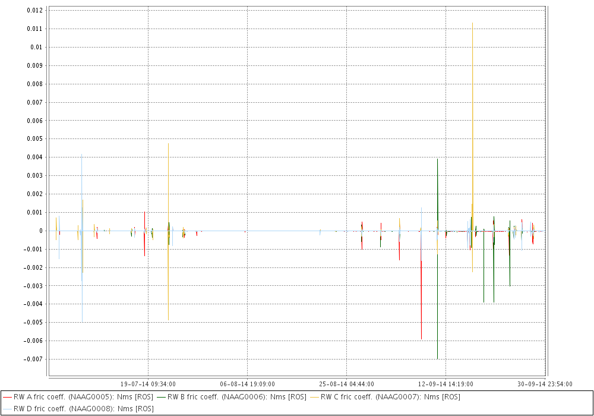Click the 19-07-14 09:34:00 time axis label
Screen dimensions: 594x416
click(148, 384)
